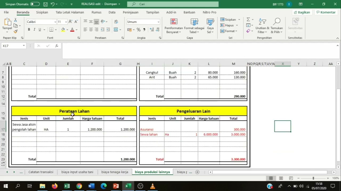This screenshot has width=341, height=191.
Task: Toggle Wrap Text icon
Action: [x=116, y=22]
